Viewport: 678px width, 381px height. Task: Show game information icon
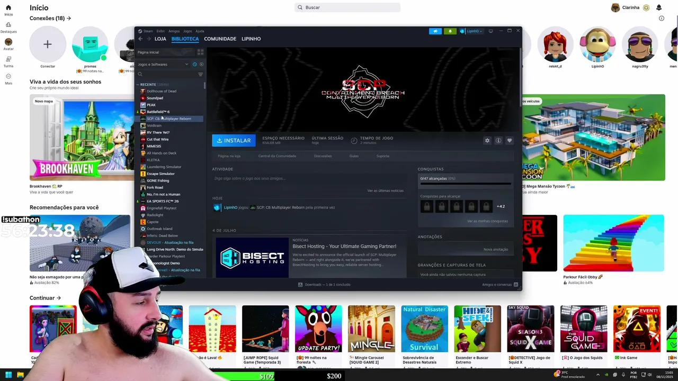pyautogui.click(x=498, y=140)
